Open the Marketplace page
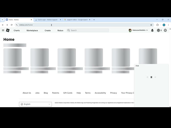This screenshot has width=171, height=128. [x=32, y=30]
